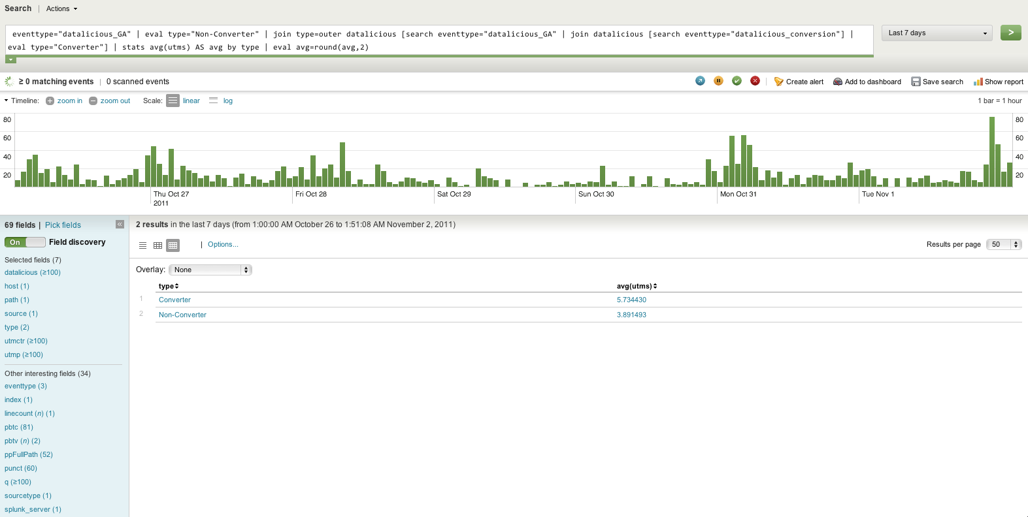Click the Create alert icon
1028x517 pixels.
click(x=778, y=82)
